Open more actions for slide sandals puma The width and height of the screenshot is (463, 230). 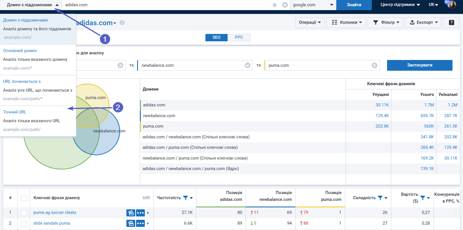coord(141,223)
